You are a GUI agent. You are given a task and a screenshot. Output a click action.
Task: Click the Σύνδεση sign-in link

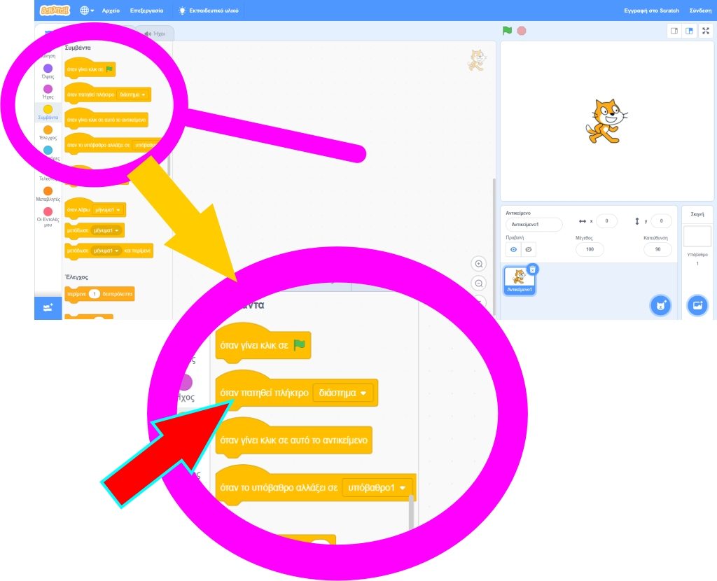(x=700, y=10)
